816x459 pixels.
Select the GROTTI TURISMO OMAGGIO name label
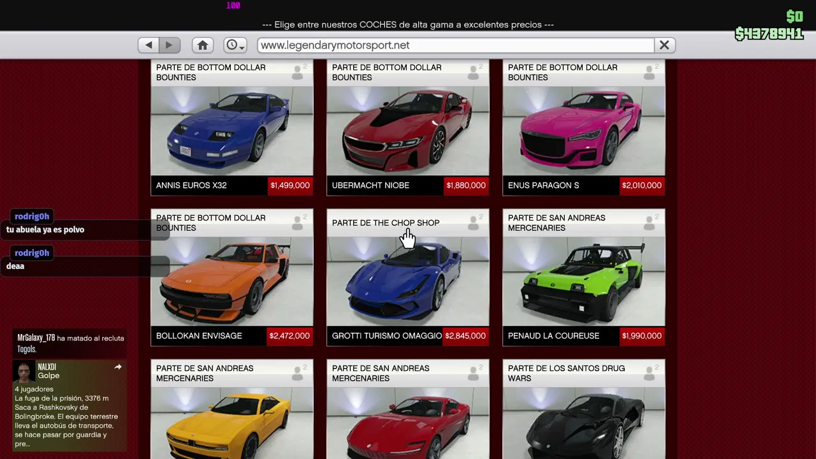(x=387, y=336)
